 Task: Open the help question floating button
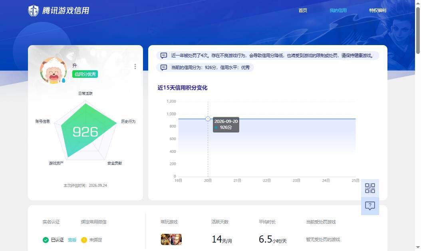[x=370, y=206]
